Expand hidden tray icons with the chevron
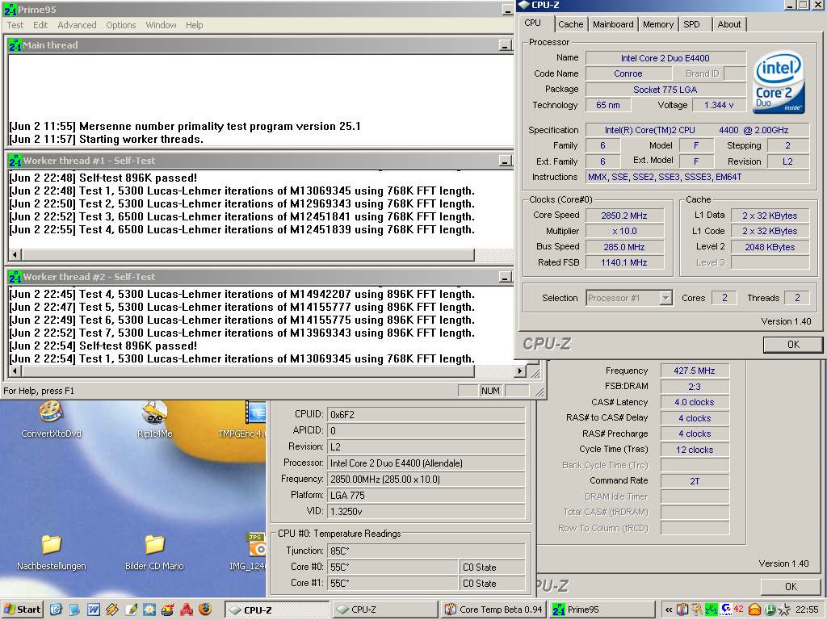 (x=669, y=610)
